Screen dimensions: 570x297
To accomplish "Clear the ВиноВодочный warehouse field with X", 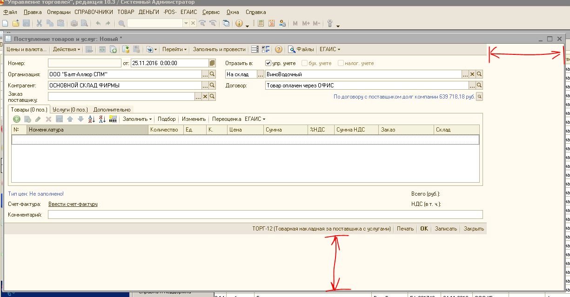I will 472,74.
